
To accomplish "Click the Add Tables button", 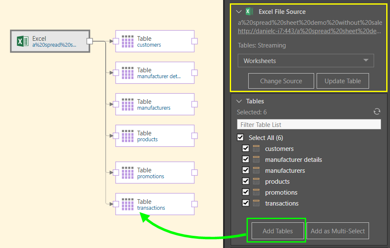I will click(x=277, y=231).
